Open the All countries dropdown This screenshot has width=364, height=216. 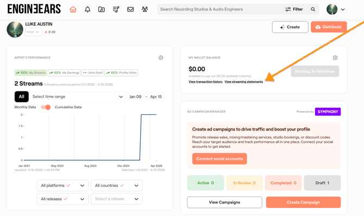(117, 186)
